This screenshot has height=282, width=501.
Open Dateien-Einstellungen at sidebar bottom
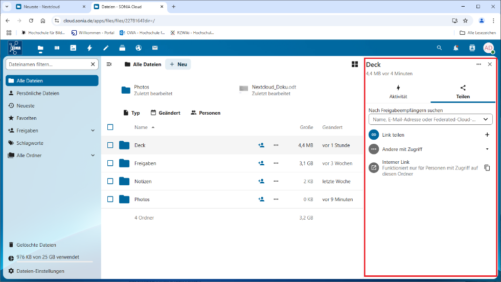[x=40, y=271]
